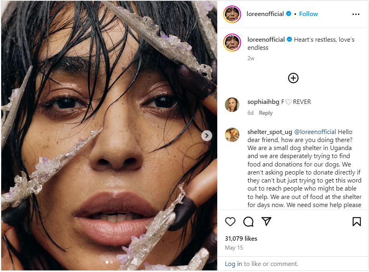Screen dimensions: 369x272
Task: Advance the photo carousel with the right arrow
Action: tap(207, 136)
